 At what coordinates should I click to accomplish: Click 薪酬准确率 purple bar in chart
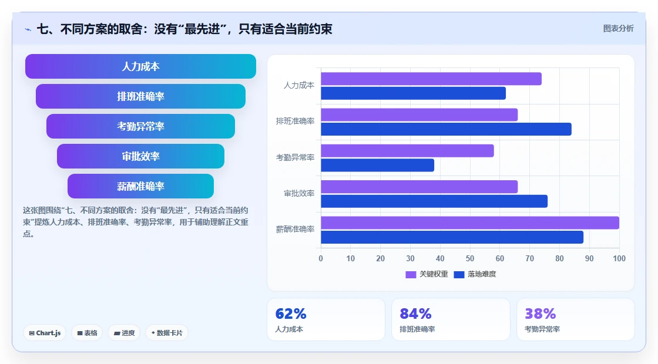pos(470,223)
